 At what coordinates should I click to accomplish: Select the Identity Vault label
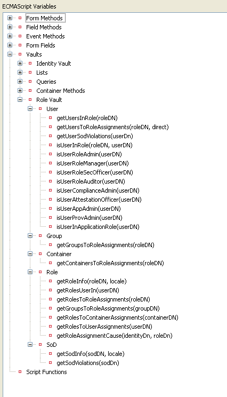pos(54,63)
